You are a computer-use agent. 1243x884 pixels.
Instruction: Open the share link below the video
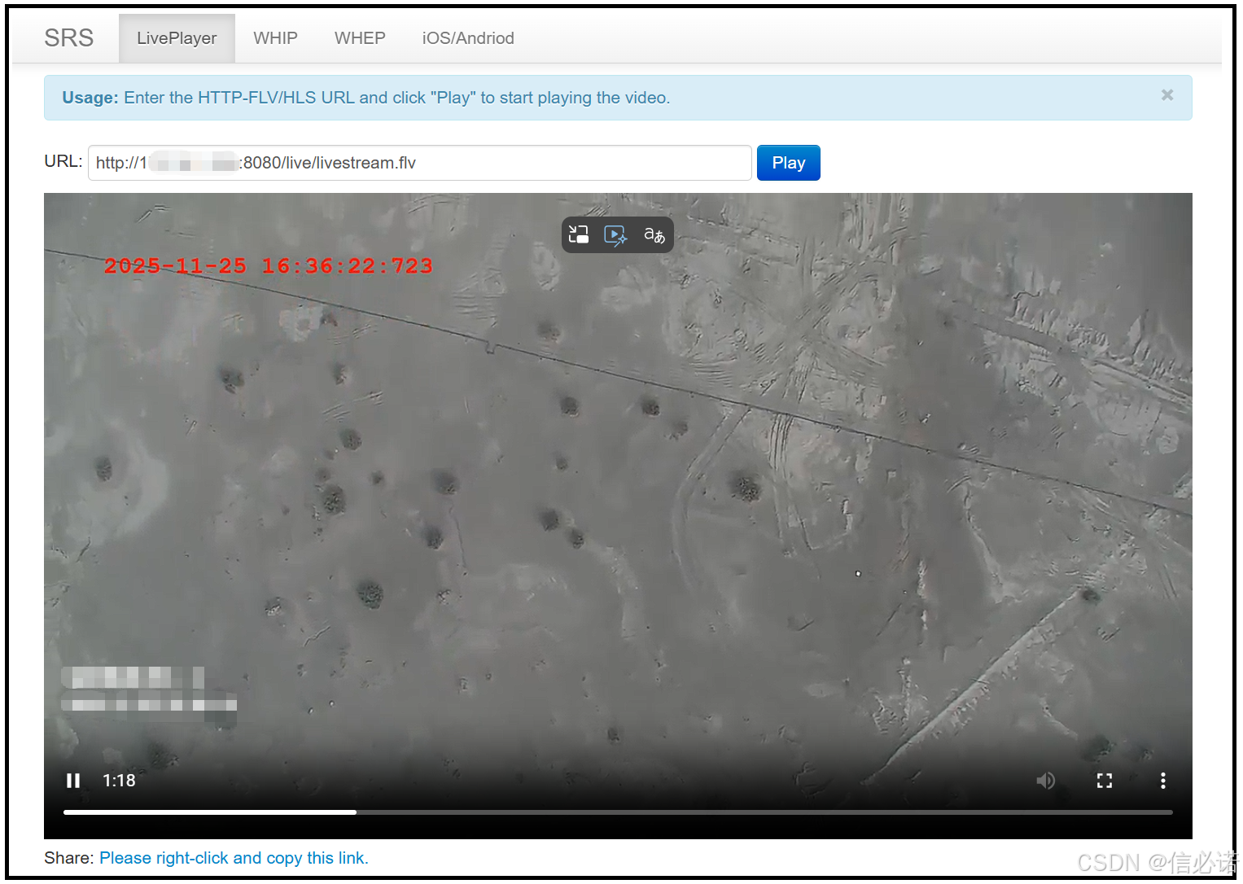234,858
